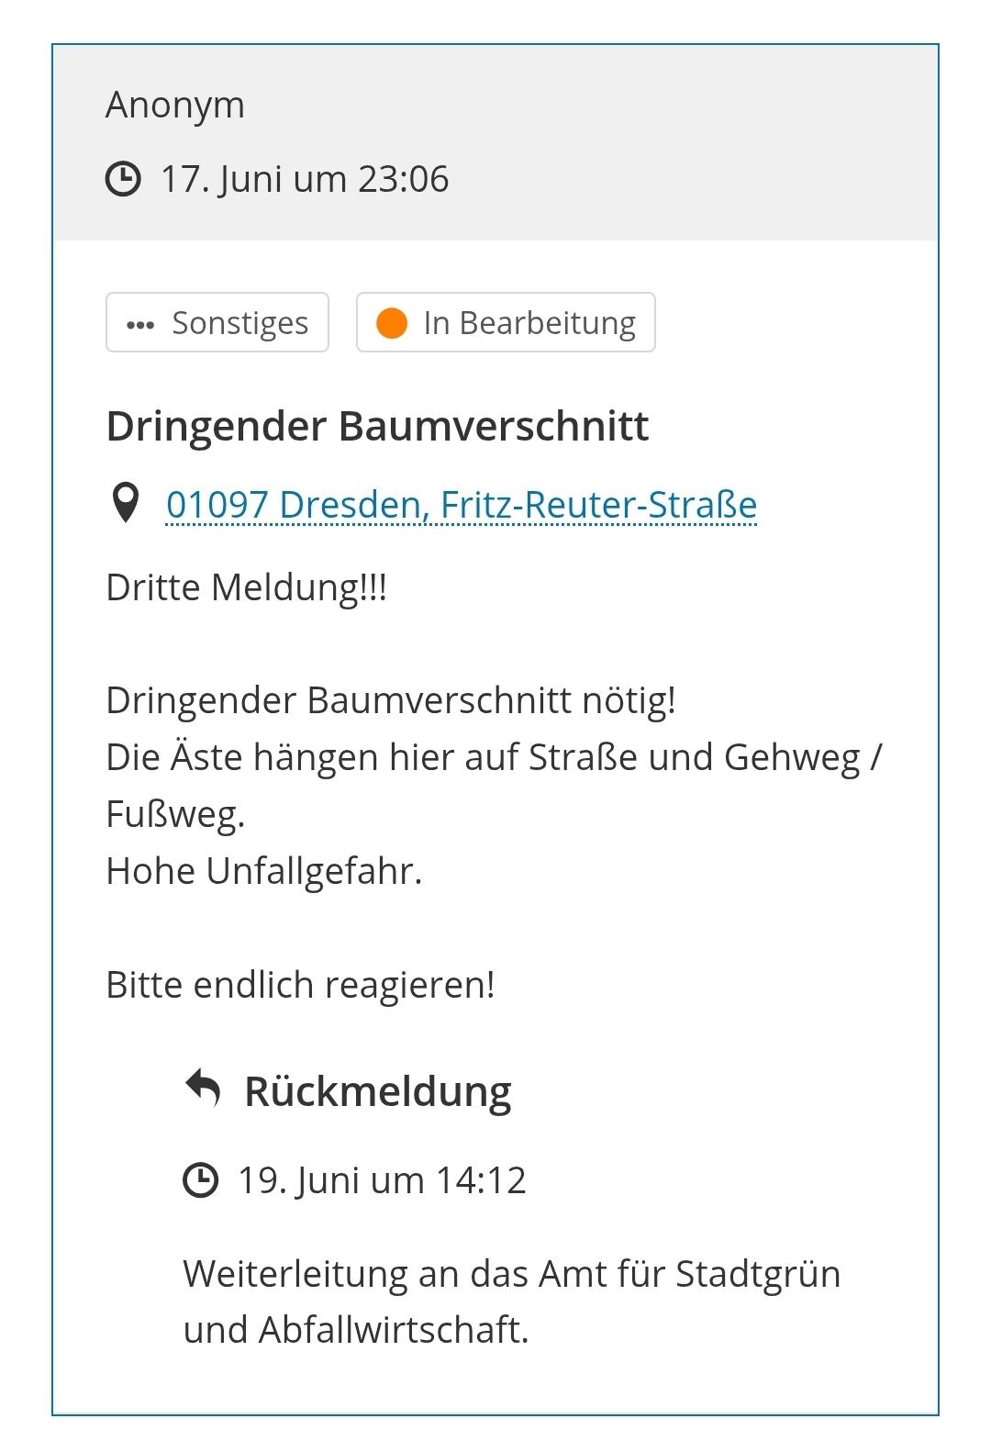
Task: Click the Bitte endlich reagieren! line
Action: (x=301, y=985)
